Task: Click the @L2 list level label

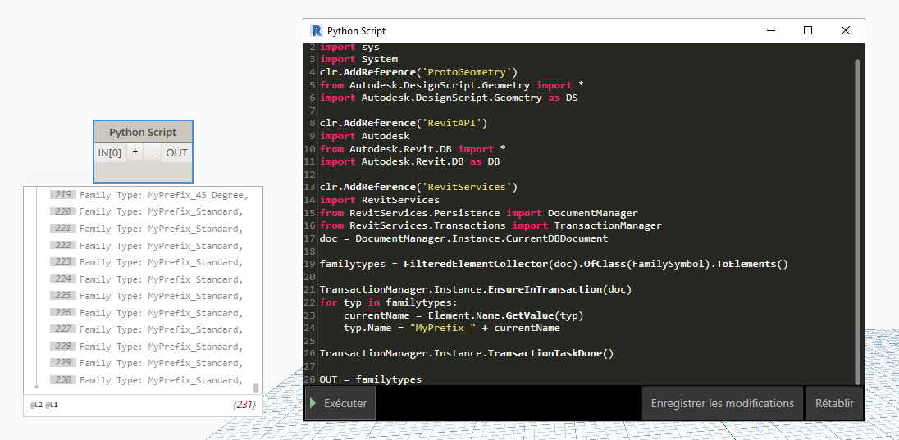Action: pos(36,406)
